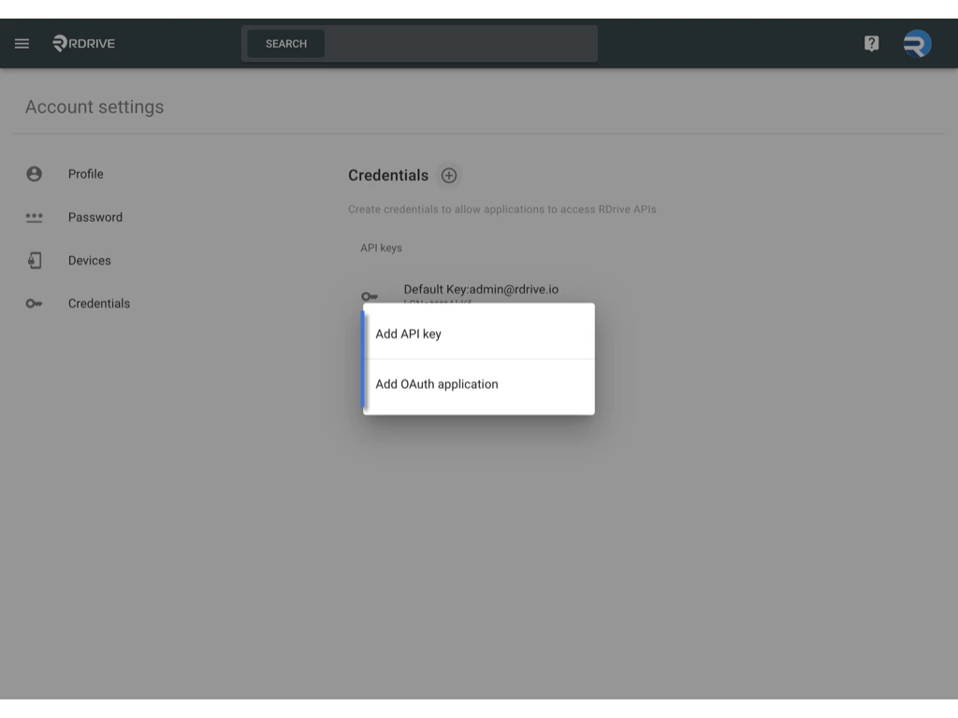Click the Default Key admin@rdrive.io entry
Screen dimensions: 958x718
(x=481, y=289)
